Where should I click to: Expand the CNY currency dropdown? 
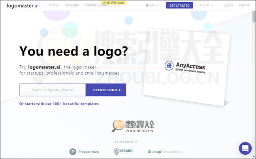206,6
